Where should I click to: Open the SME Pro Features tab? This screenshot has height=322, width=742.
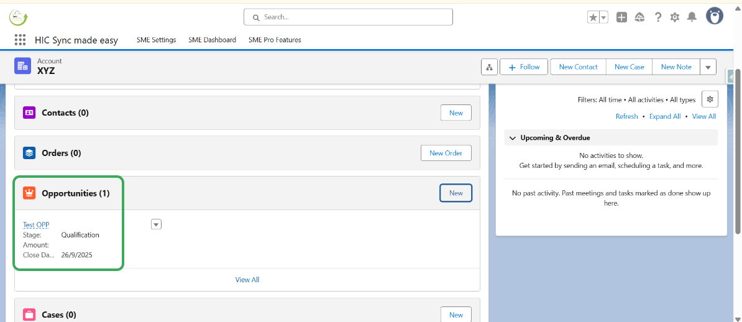click(x=275, y=40)
